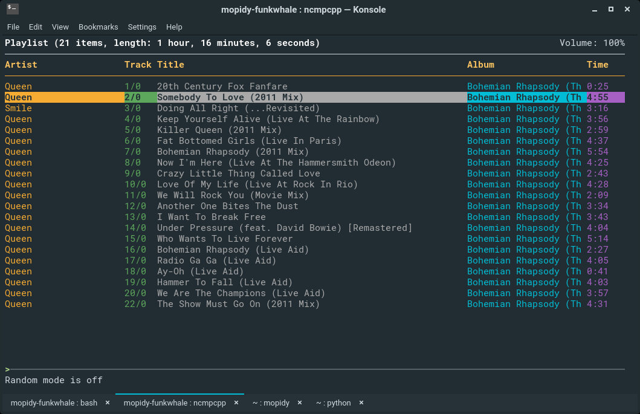
Task: Open the View menu
Action: click(60, 27)
